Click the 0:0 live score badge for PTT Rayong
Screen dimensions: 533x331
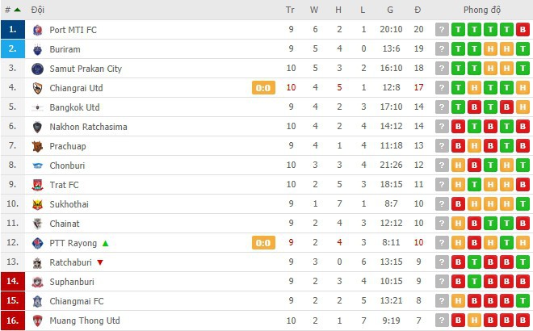click(263, 243)
